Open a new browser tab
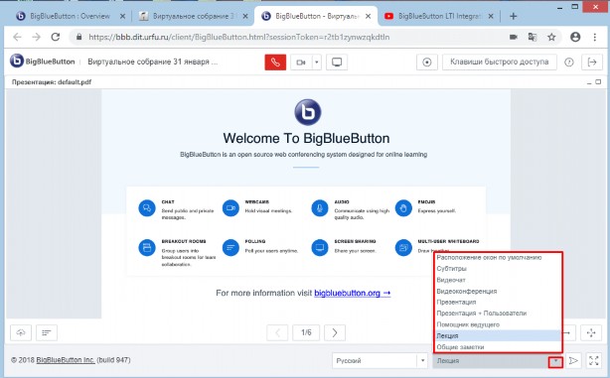Image resolution: width=610 pixels, height=378 pixels. click(x=513, y=16)
